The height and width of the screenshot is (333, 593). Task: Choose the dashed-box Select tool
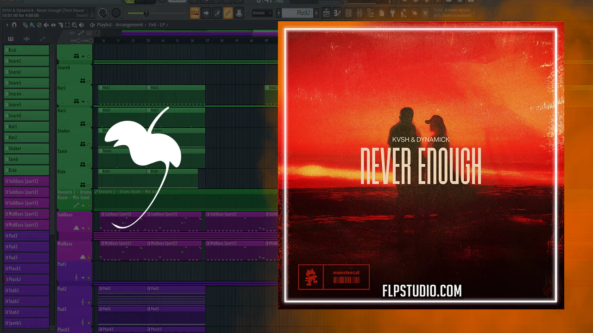68,25
